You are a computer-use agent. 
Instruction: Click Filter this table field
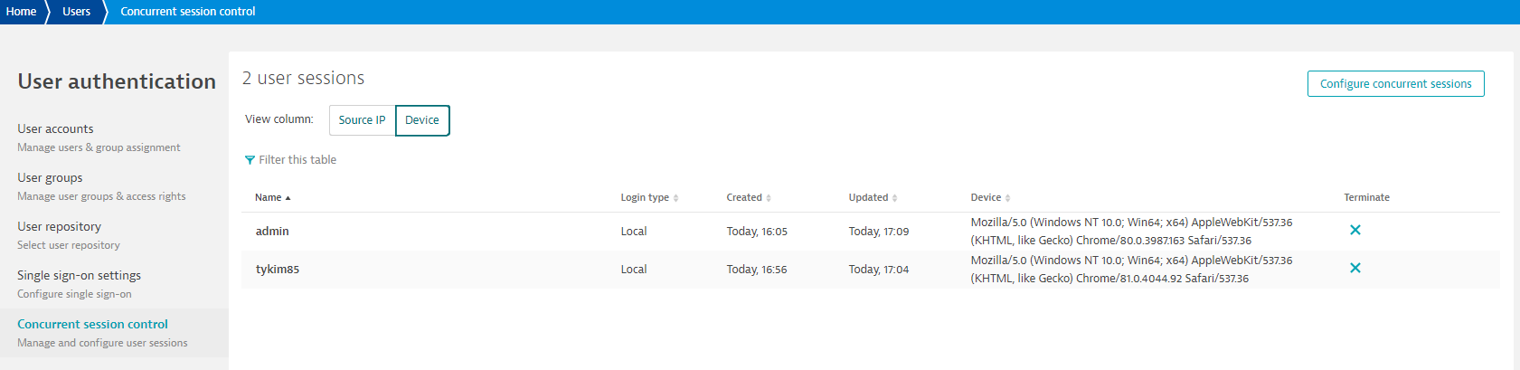click(x=297, y=160)
